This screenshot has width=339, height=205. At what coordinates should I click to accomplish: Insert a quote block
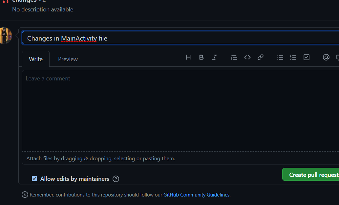tap(234, 58)
